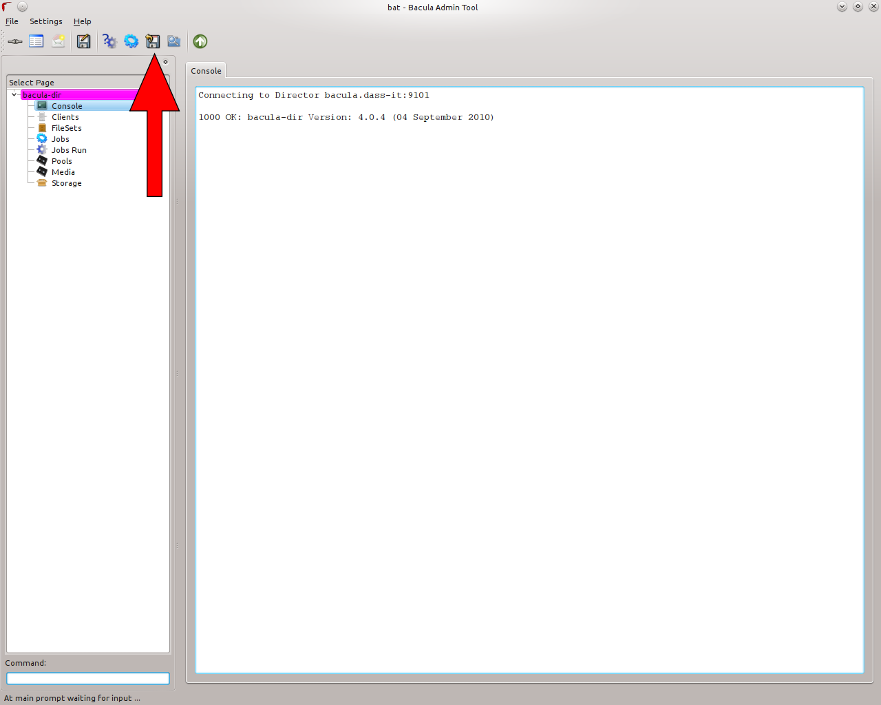Image resolution: width=881 pixels, height=705 pixels.
Task: Focus the Command input field
Action: point(88,678)
